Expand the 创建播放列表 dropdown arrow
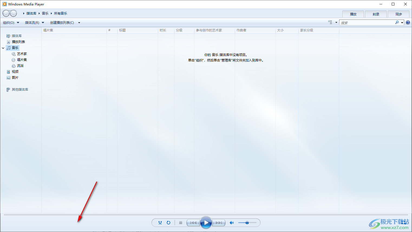The image size is (412, 232). coord(79,23)
